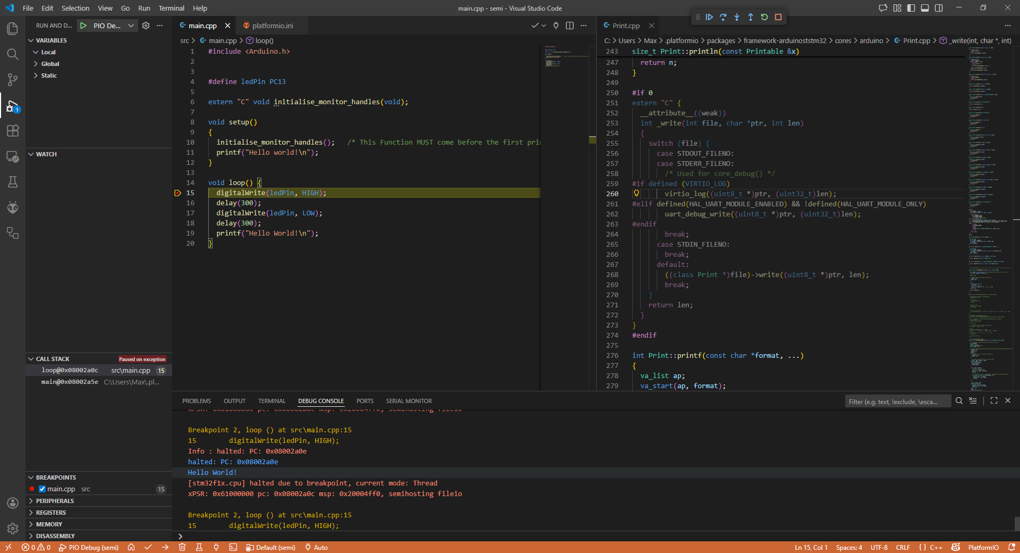Toggle the breakpoint marker on line 15
Image resolution: width=1020 pixels, height=553 pixels.
(178, 193)
